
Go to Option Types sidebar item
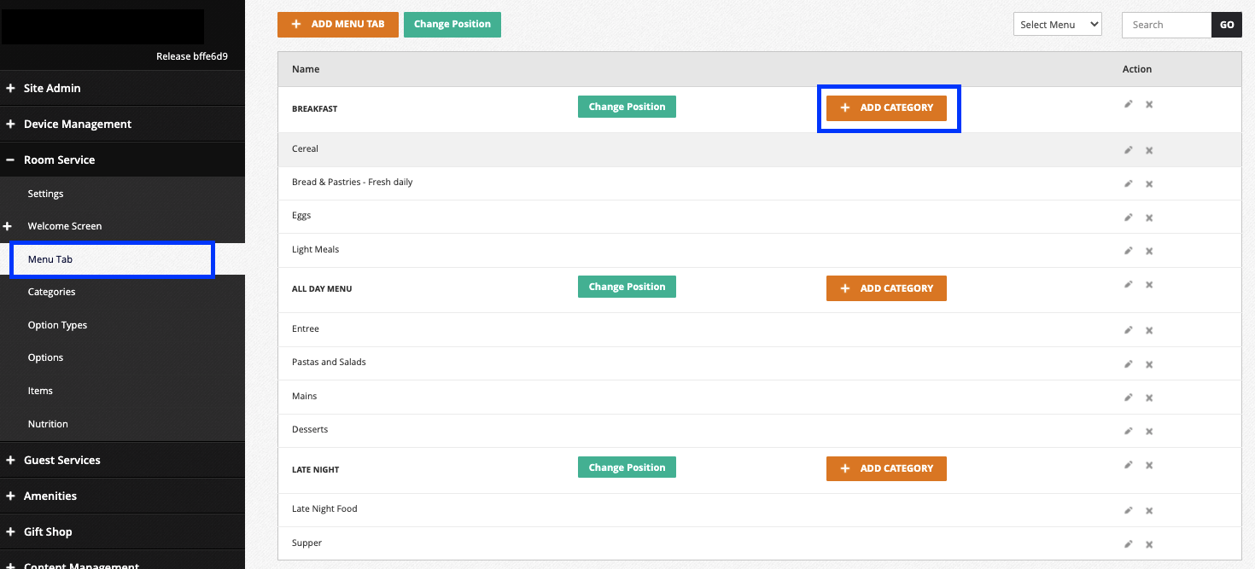[x=57, y=325]
